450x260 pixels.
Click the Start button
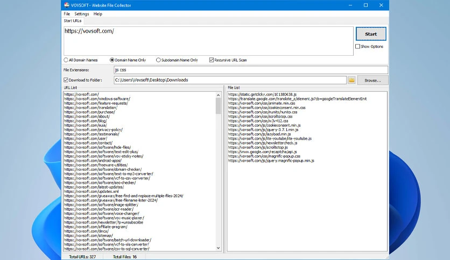coord(371,34)
